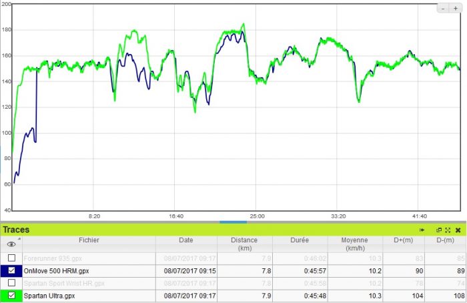The width and height of the screenshot is (467, 303).
Task: Maximize the Traces panel with the fullscreen icon
Action: tap(448, 230)
